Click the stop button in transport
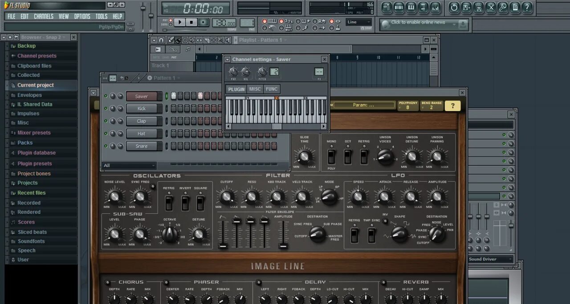This screenshot has height=304, width=570. coord(191,22)
